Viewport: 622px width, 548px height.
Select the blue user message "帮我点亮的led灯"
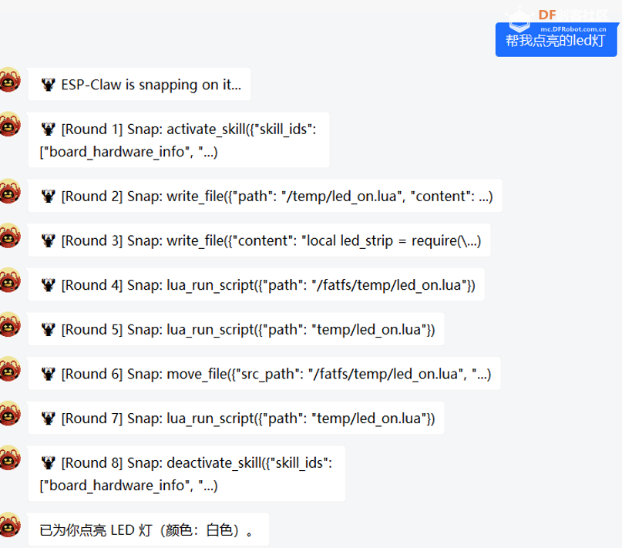tap(554, 40)
